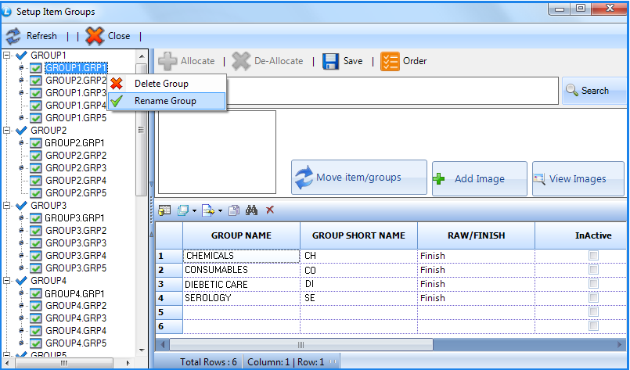Click the grid's horizontal scrollbar thumb
Image resolution: width=630 pixels, height=370 pixels.
click(301, 345)
